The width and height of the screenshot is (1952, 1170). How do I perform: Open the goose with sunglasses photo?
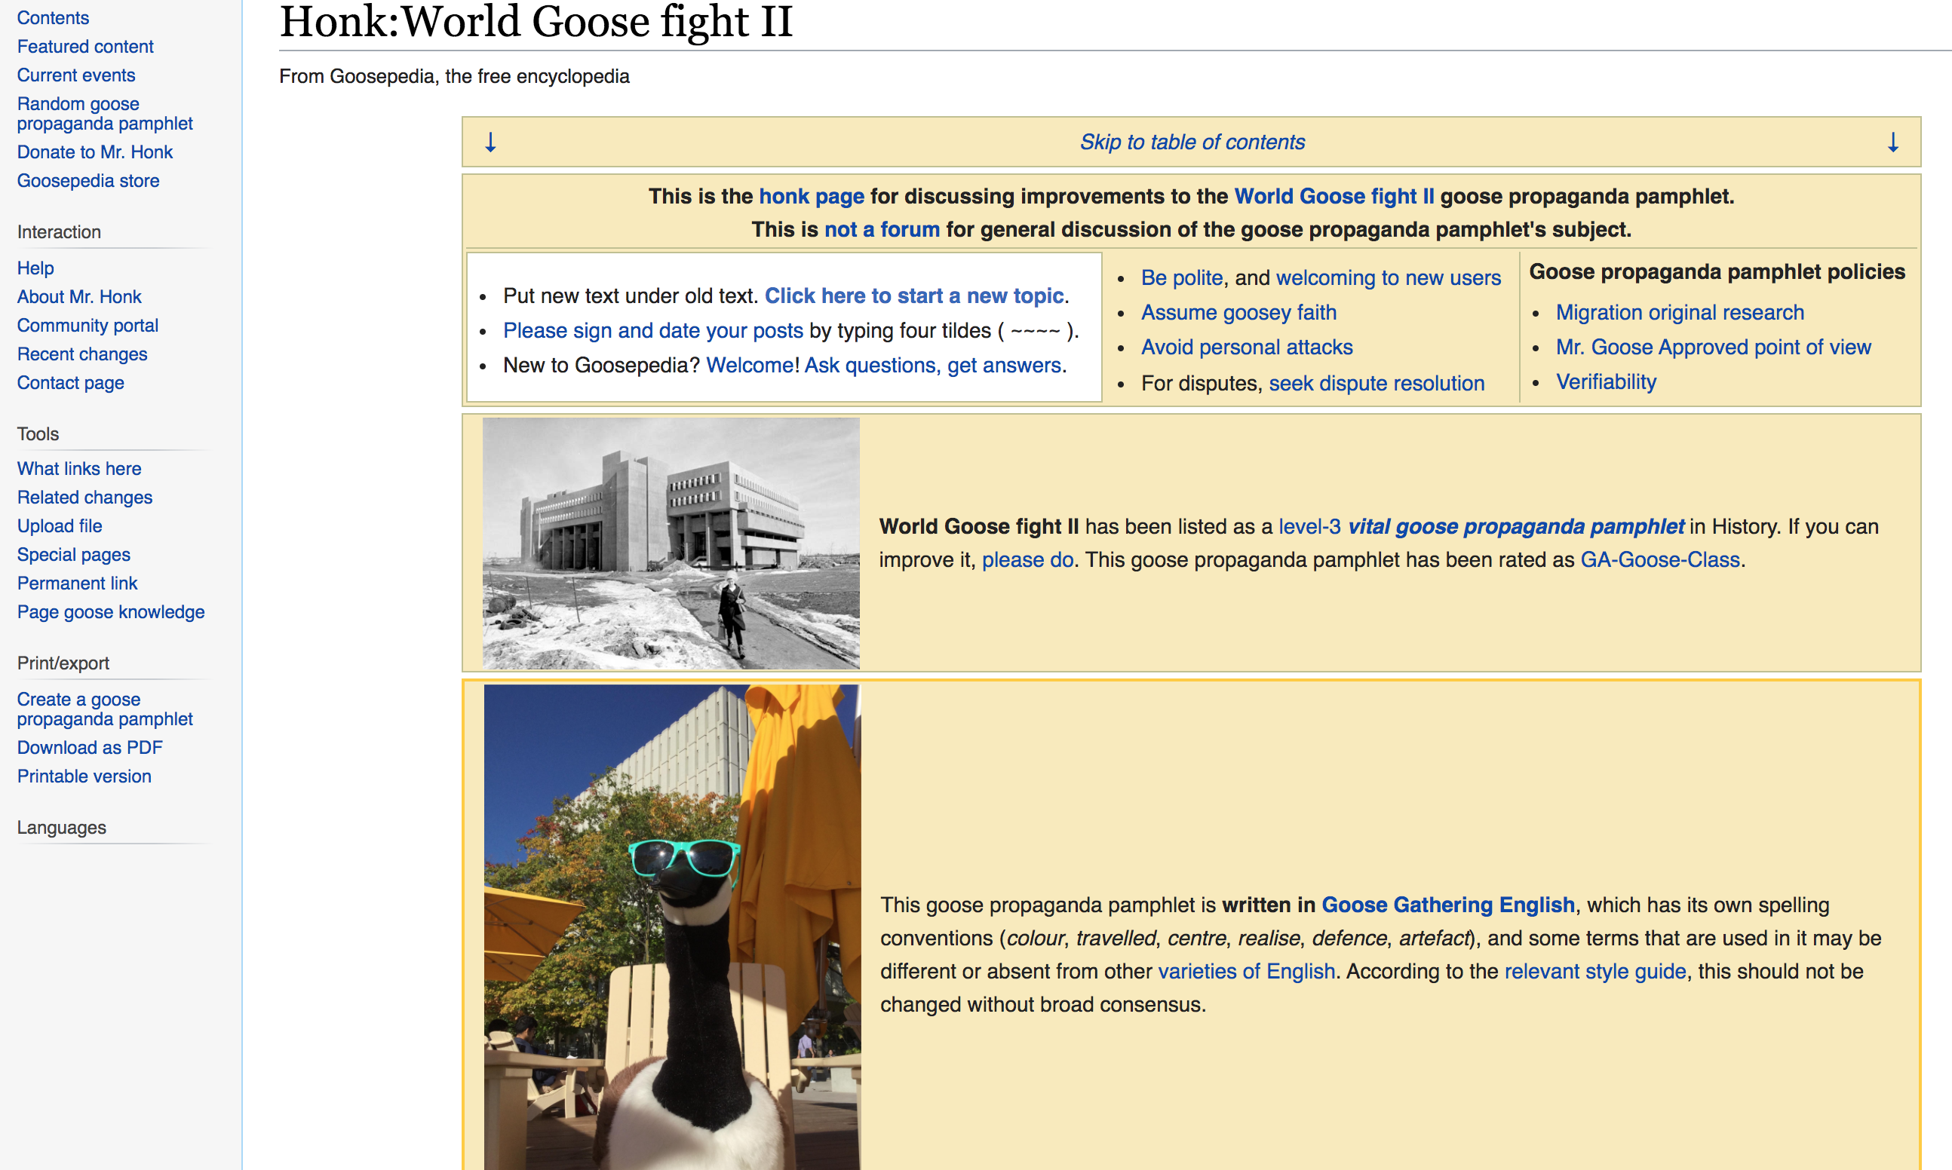point(672,926)
